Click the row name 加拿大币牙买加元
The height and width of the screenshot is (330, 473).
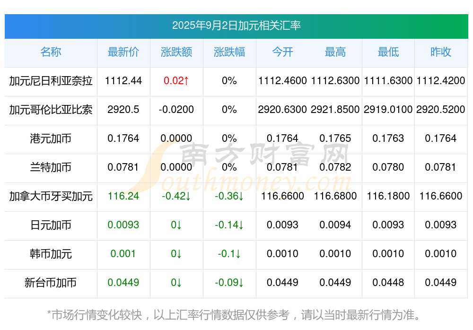51,196
